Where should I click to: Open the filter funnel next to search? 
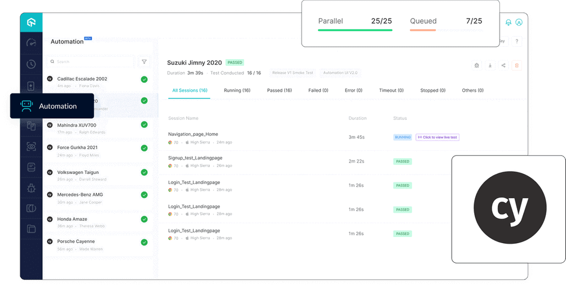point(144,62)
